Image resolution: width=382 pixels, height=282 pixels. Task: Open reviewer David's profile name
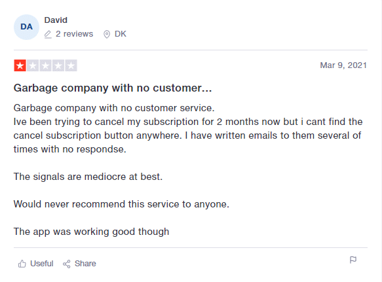coord(56,20)
